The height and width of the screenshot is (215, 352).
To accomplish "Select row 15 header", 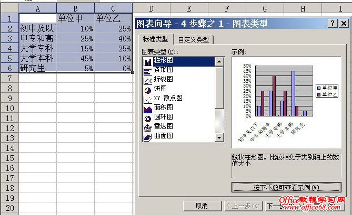I will (9, 158).
